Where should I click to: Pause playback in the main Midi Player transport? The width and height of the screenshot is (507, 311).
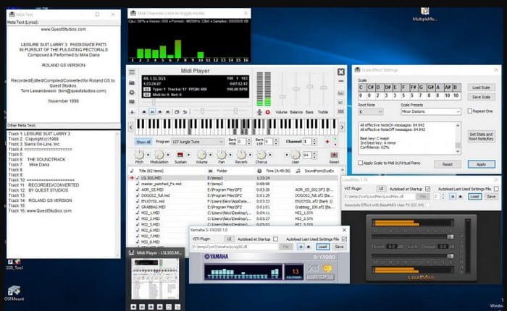(152, 111)
